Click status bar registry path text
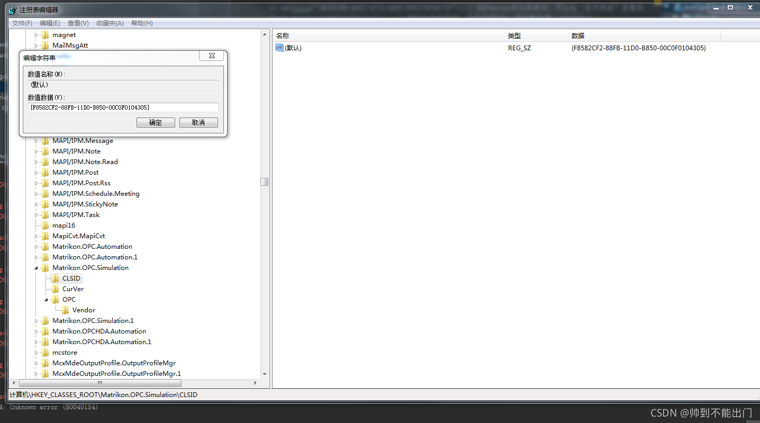Viewport: 760px width, 423px height. tap(103, 395)
